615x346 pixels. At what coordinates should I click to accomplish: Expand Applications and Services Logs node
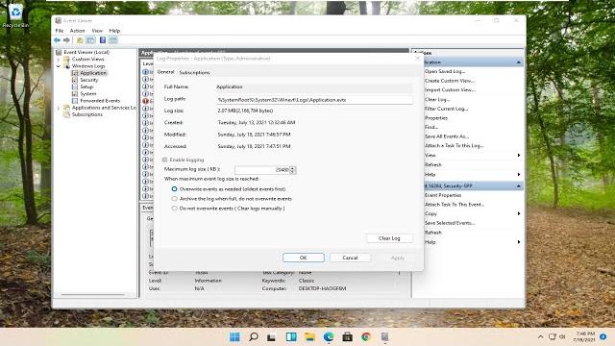click(59, 108)
